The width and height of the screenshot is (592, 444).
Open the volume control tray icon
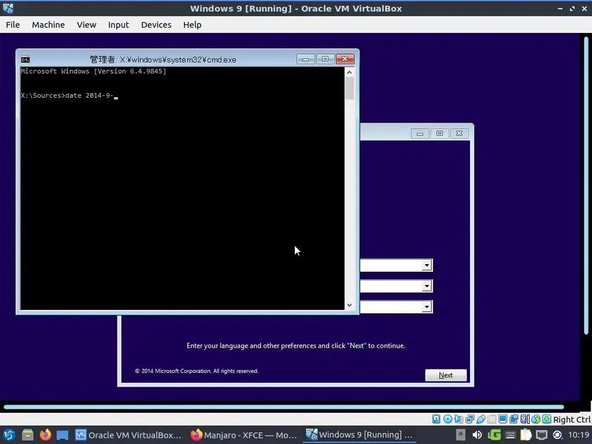point(477,435)
